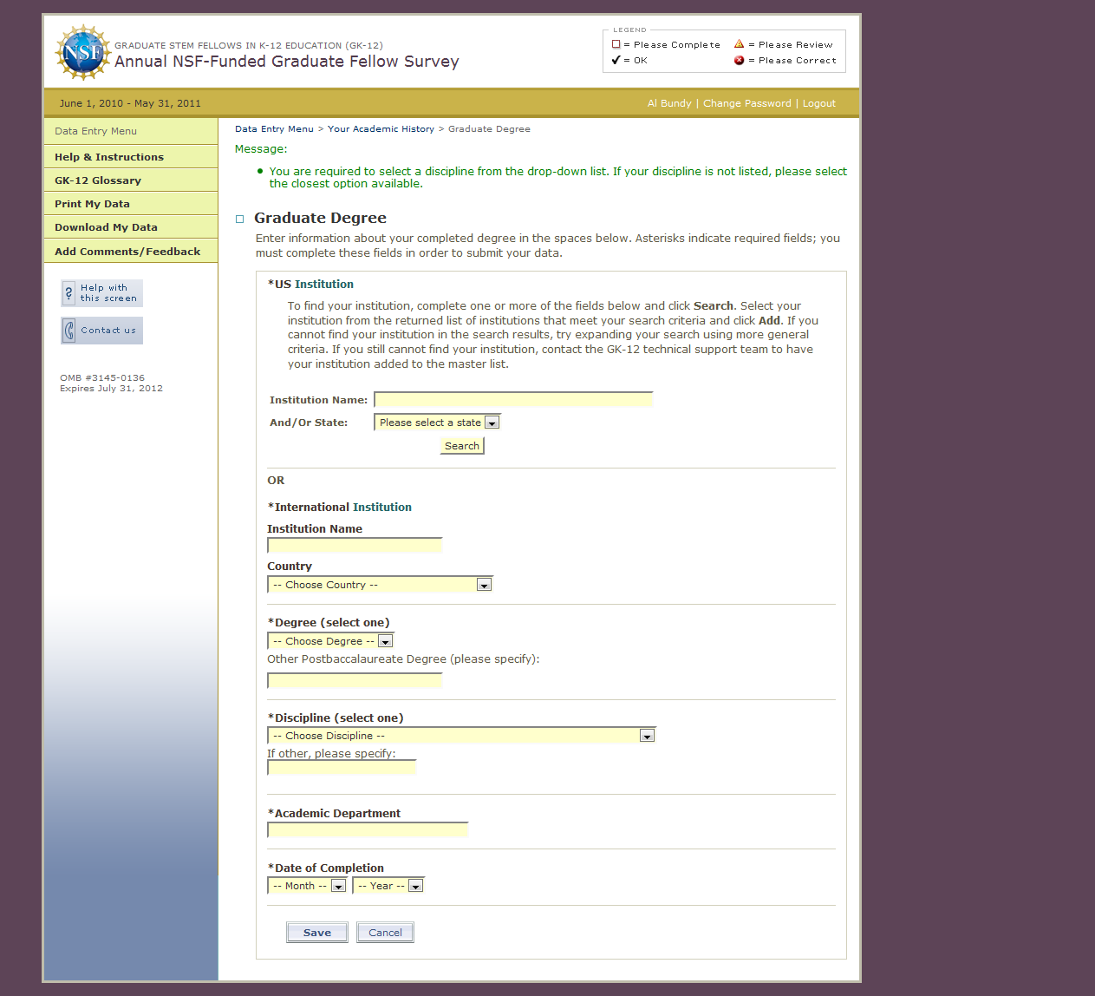Click the NSF logo icon

click(82, 53)
